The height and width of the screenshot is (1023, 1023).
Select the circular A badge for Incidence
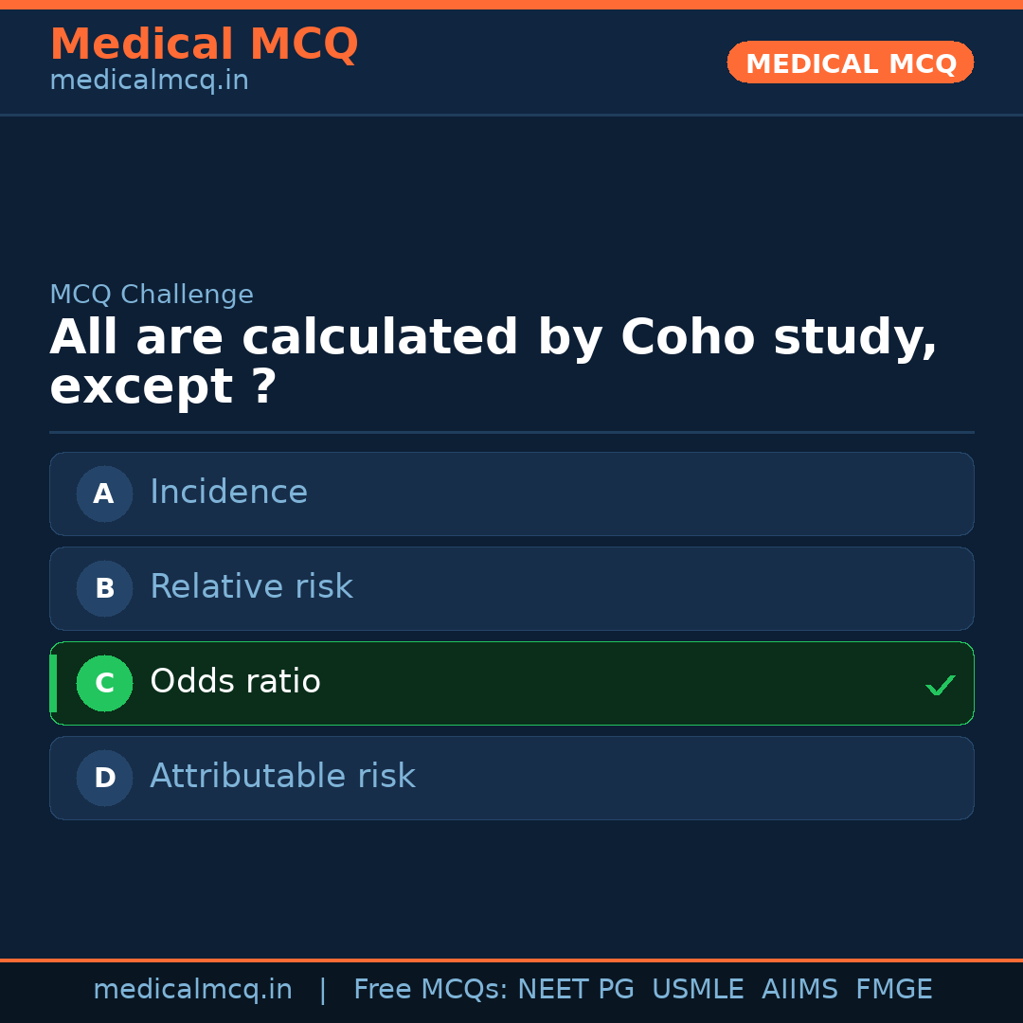pyautogui.click(x=104, y=494)
